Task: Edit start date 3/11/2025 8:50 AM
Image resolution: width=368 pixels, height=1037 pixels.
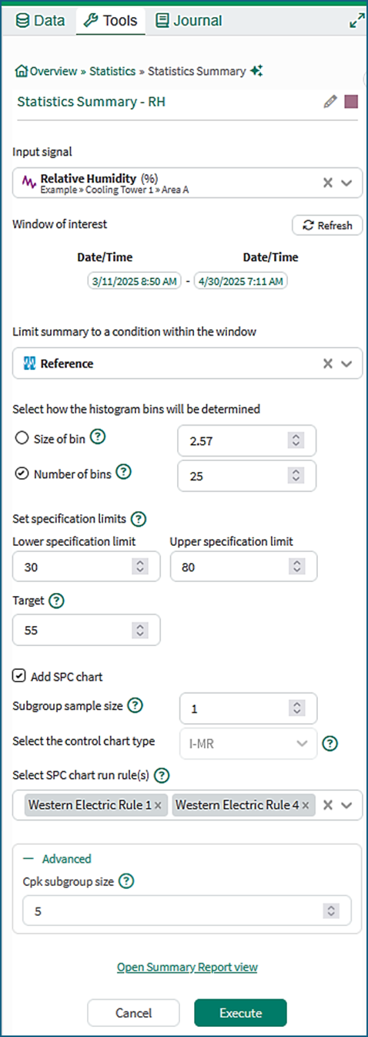Action: coord(135,281)
